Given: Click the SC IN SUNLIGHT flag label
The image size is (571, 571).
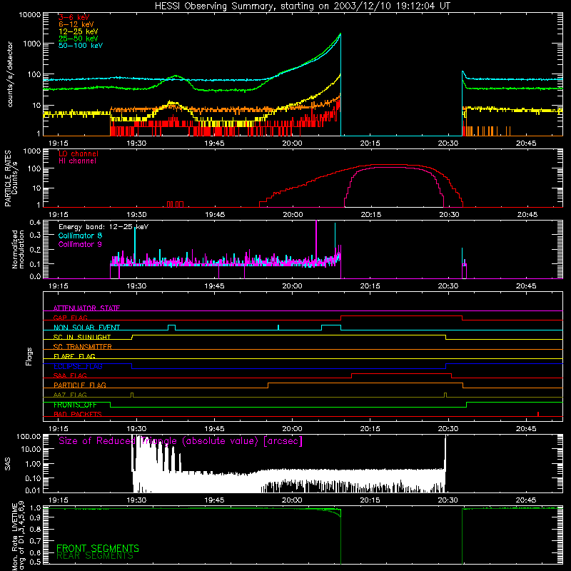Looking at the screenshot, I should coord(82,337).
